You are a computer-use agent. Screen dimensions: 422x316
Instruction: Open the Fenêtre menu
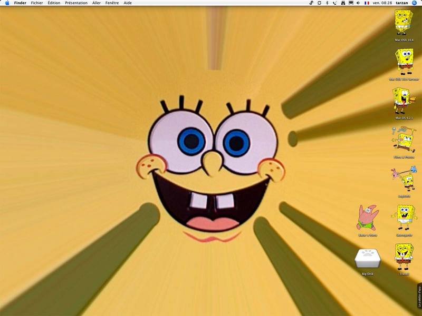point(112,3)
